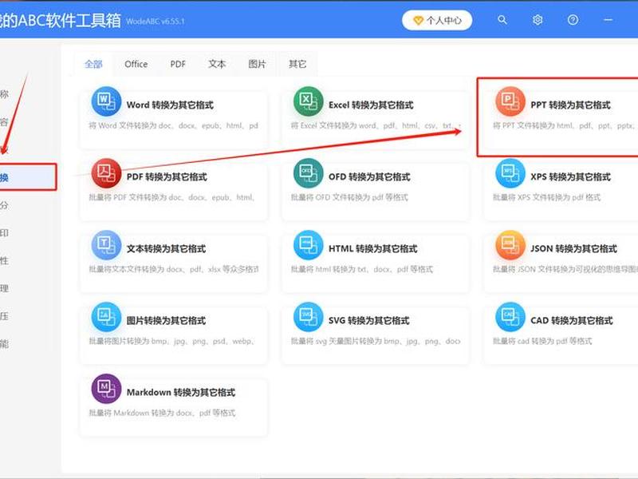Screen dimensions: 638x479
Task: Click description '批量将 html 转换为 txt、docx'
Action: point(362,269)
